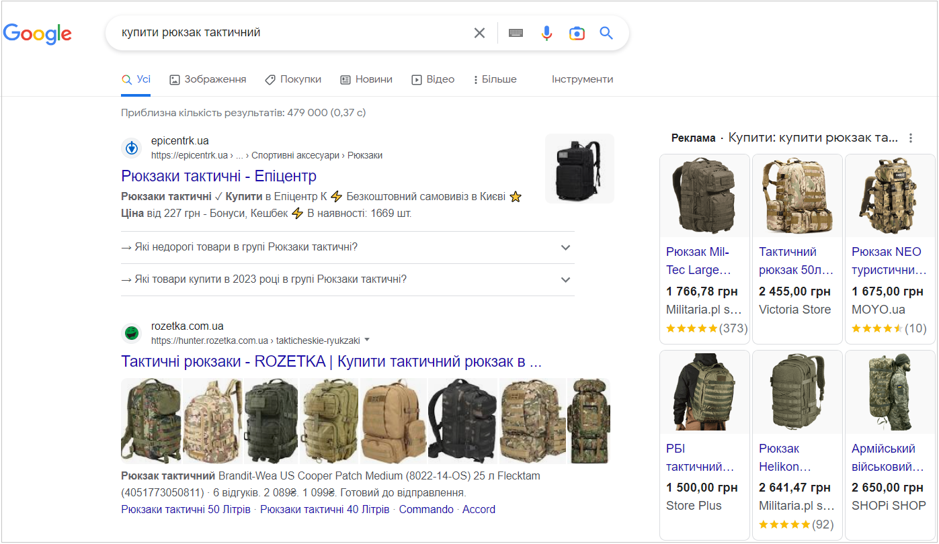Switch to the Відео tab

click(x=433, y=79)
